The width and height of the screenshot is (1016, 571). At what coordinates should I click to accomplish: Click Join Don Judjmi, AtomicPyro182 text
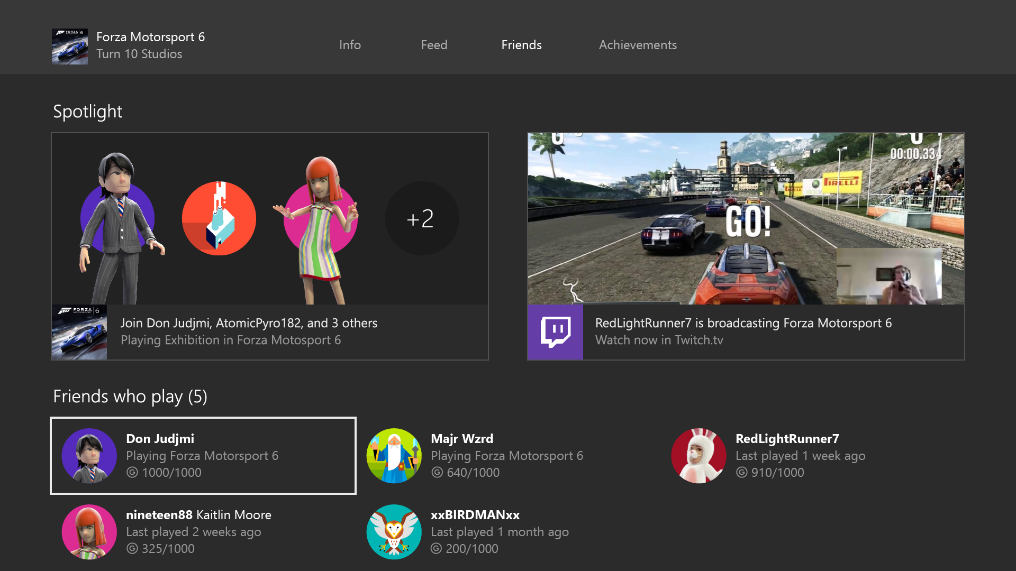tap(249, 323)
